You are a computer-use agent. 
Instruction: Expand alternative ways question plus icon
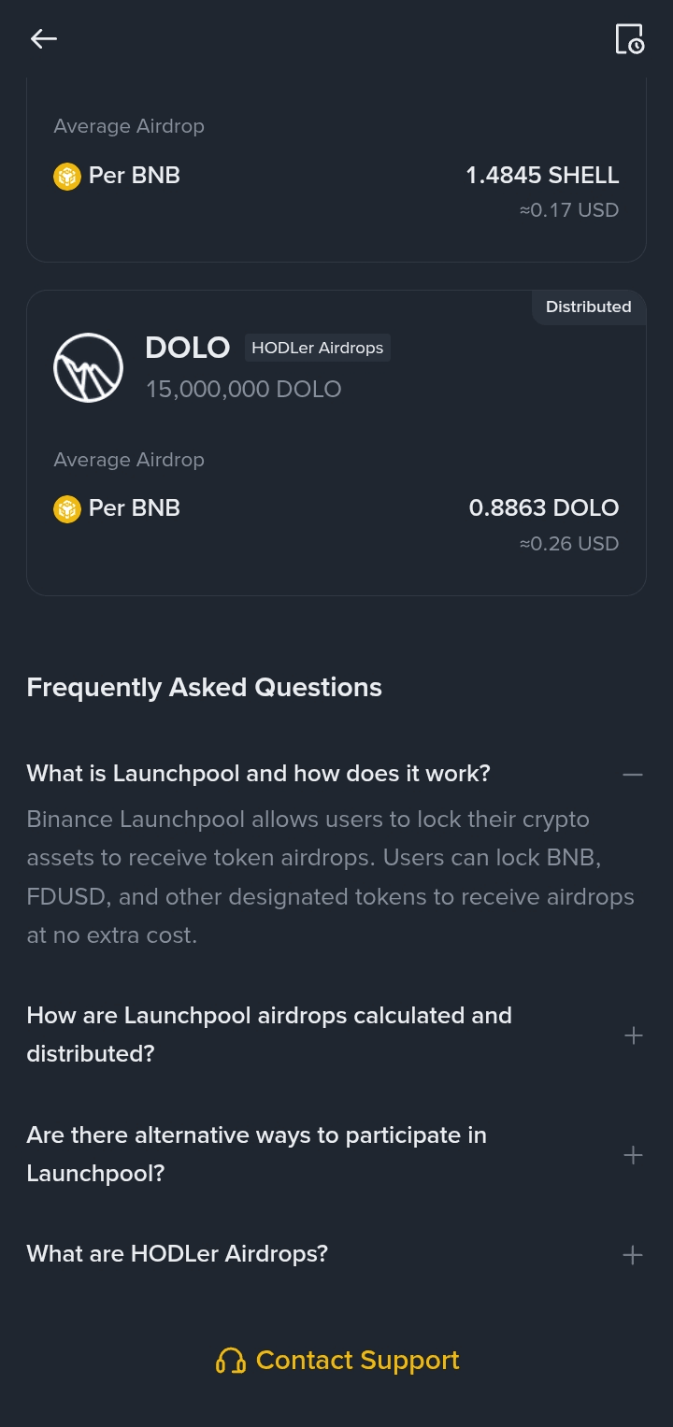(x=633, y=1155)
